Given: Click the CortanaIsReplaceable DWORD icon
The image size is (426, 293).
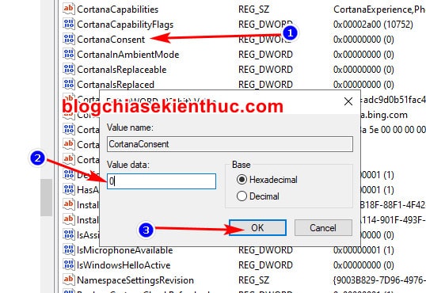Looking at the screenshot, I should pyautogui.click(x=68, y=69).
